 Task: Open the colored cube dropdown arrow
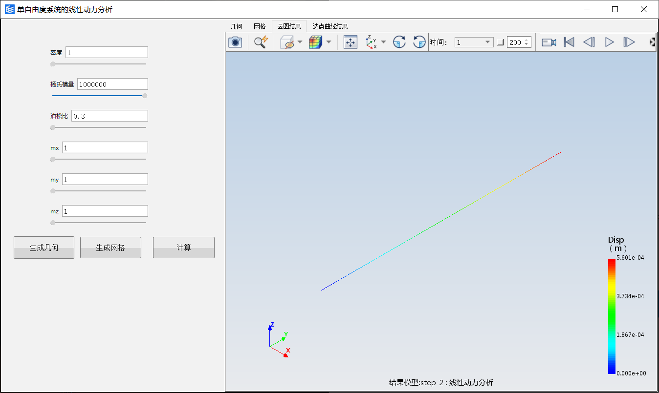(x=329, y=42)
